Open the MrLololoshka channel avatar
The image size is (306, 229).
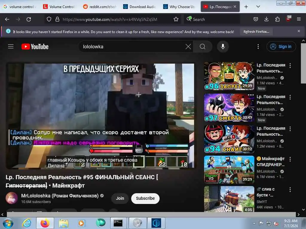pos(12,198)
